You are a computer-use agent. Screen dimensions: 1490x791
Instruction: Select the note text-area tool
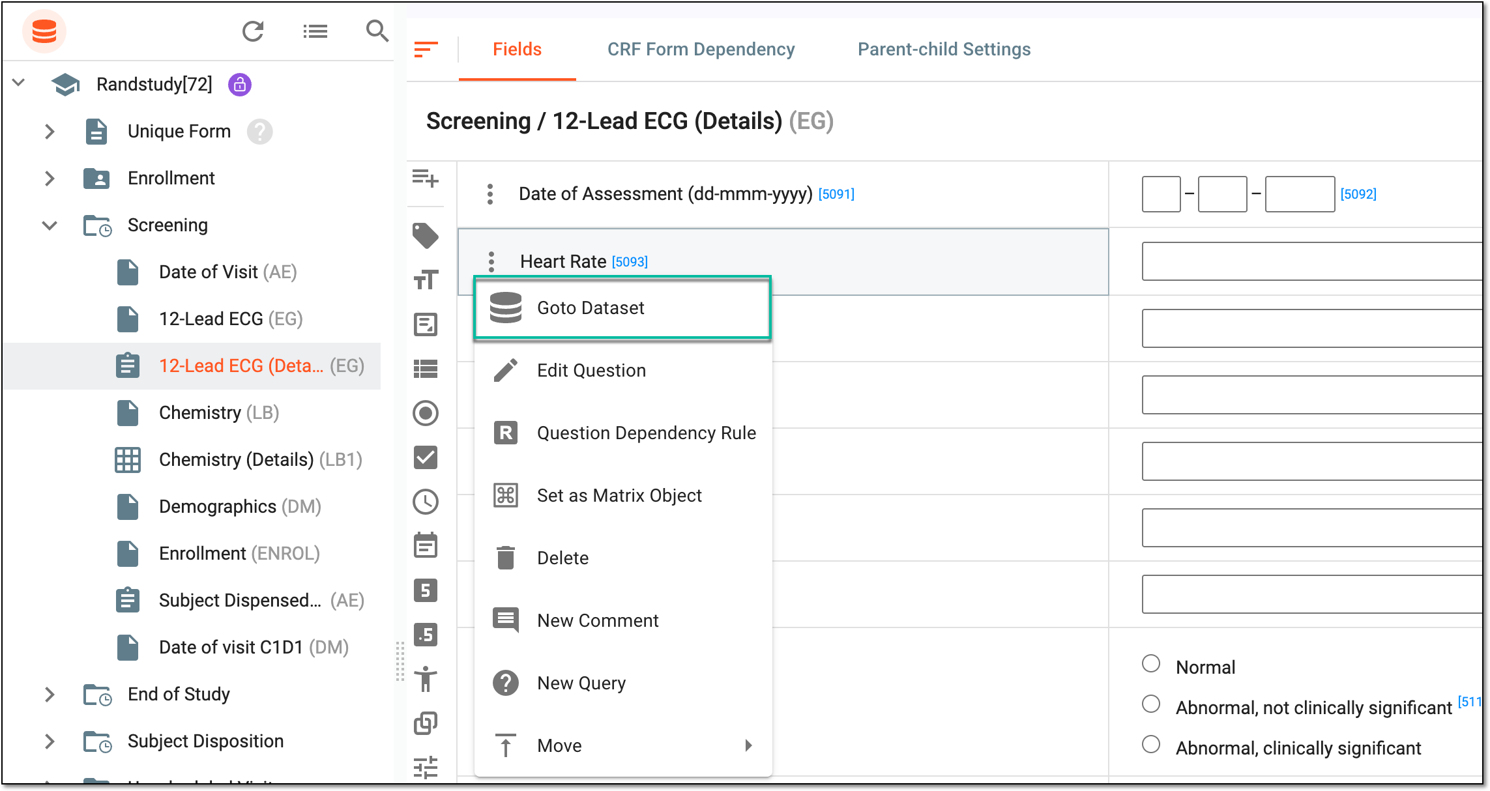[426, 324]
